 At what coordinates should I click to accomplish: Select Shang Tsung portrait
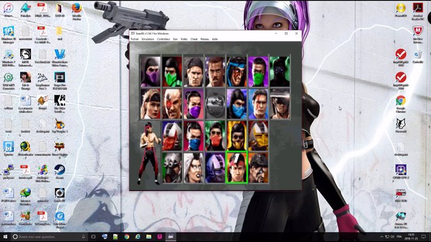pos(258,168)
